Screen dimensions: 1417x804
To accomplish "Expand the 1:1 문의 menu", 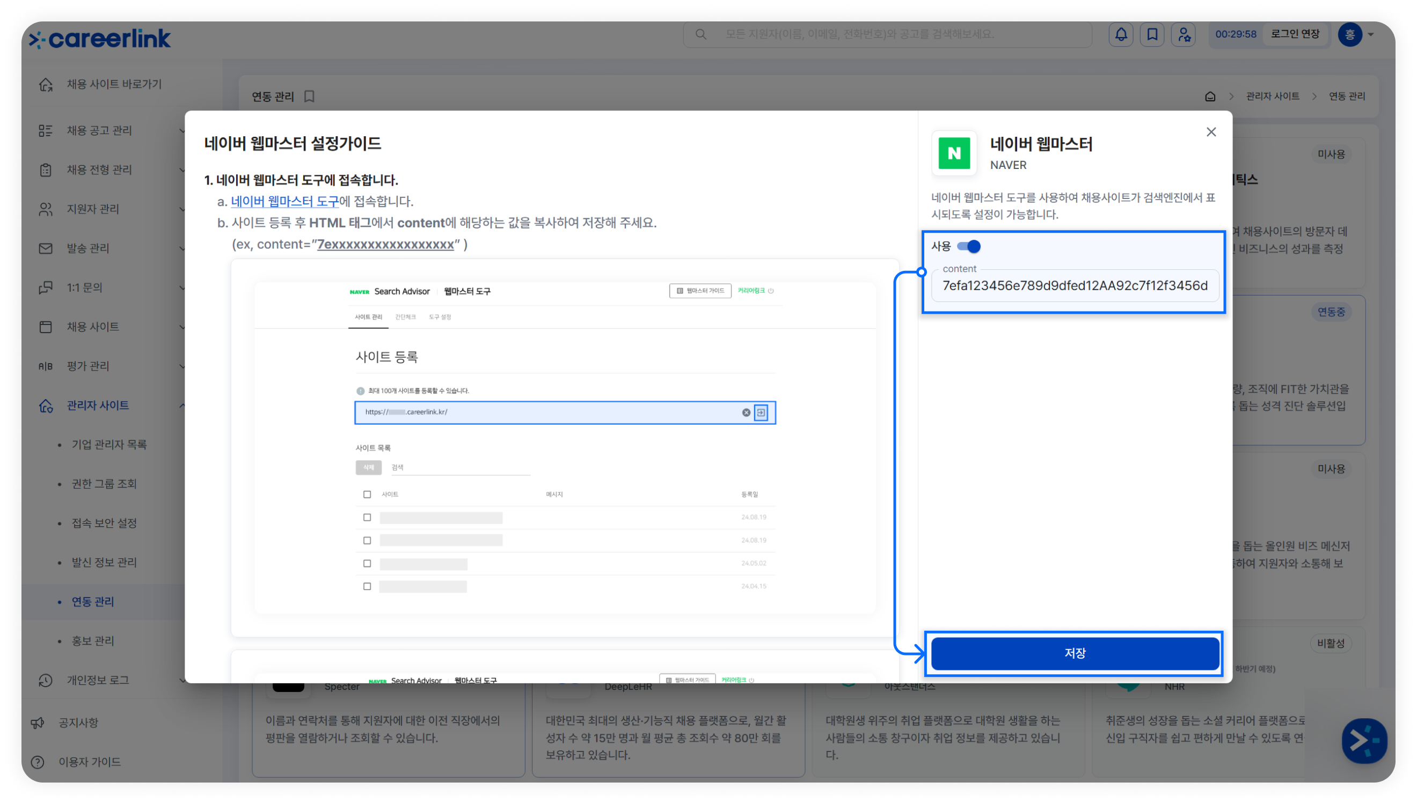I will (x=182, y=287).
